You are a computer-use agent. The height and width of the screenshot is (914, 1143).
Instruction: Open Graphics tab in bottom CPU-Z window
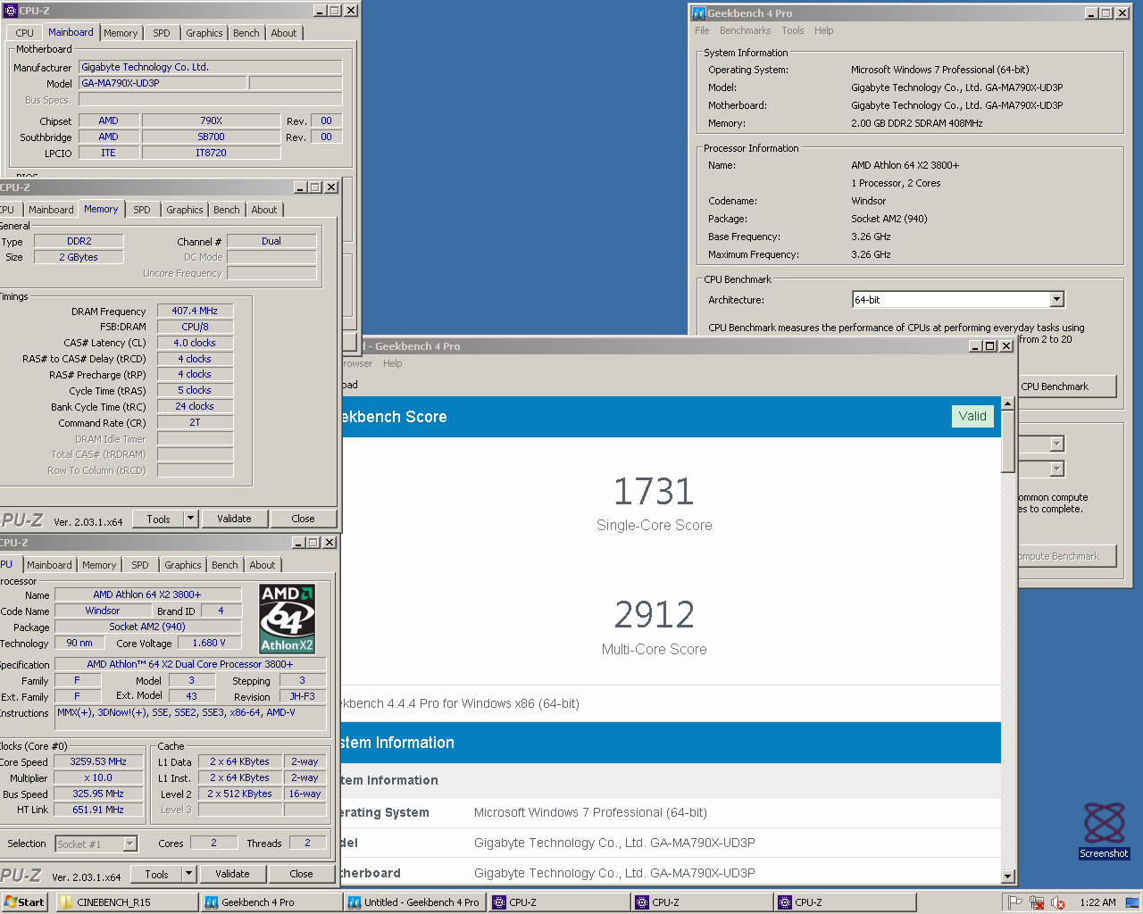click(x=183, y=565)
